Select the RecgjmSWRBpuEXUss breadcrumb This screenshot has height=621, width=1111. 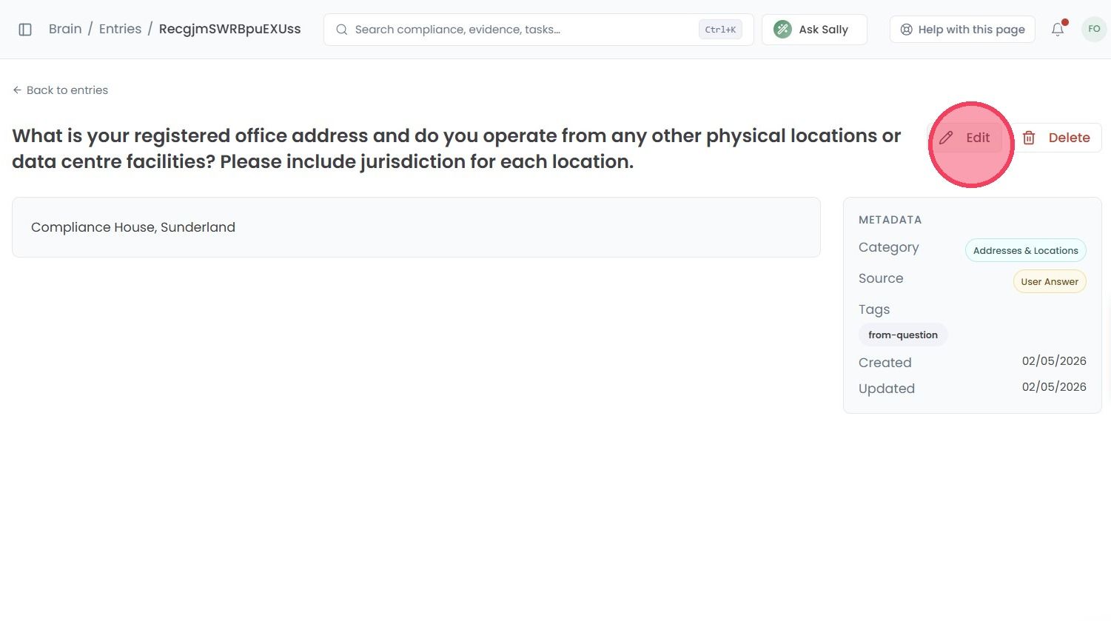[229, 29]
